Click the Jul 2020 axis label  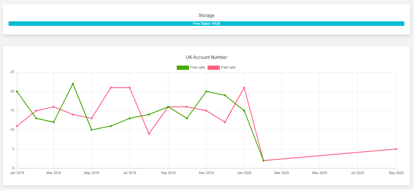(357, 173)
